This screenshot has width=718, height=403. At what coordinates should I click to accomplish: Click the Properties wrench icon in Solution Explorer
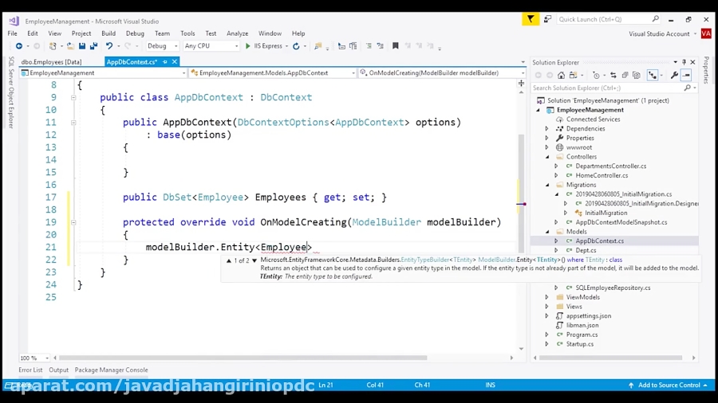(x=674, y=76)
